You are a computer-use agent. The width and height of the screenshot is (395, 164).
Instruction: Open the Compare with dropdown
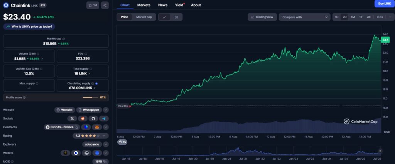point(304,17)
